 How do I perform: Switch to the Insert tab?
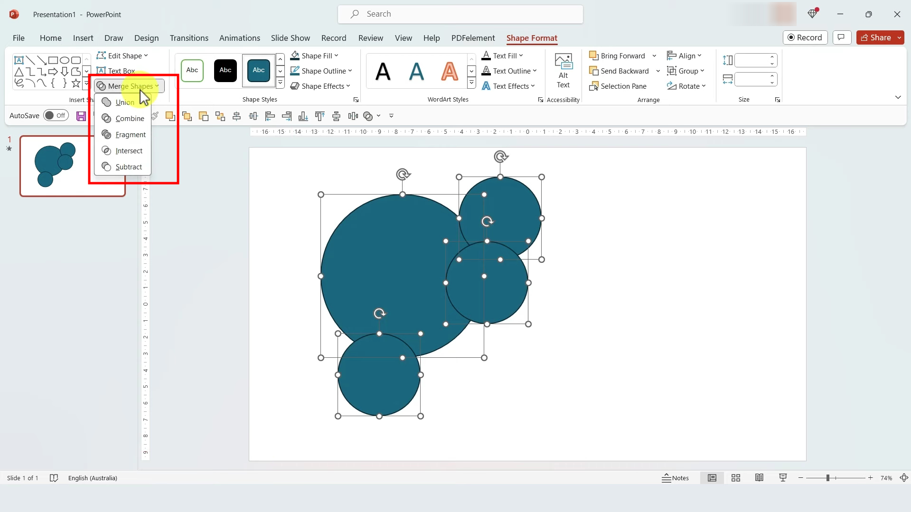click(x=83, y=38)
